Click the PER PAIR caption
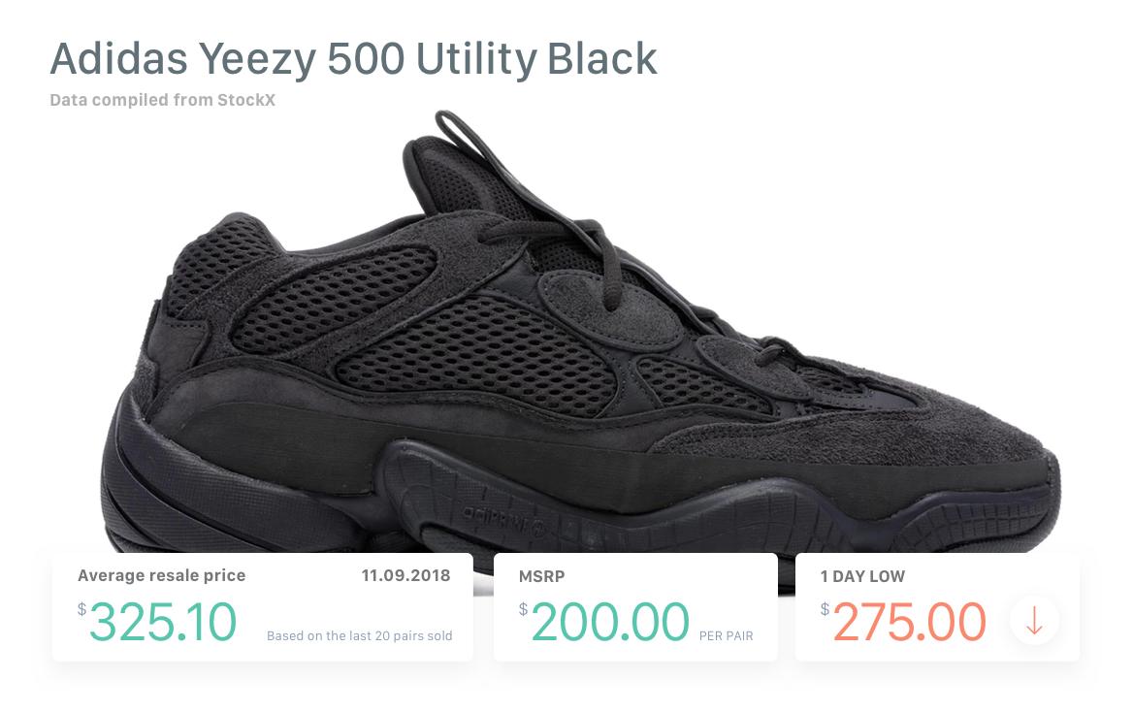The height and width of the screenshot is (712, 1133). 726,636
